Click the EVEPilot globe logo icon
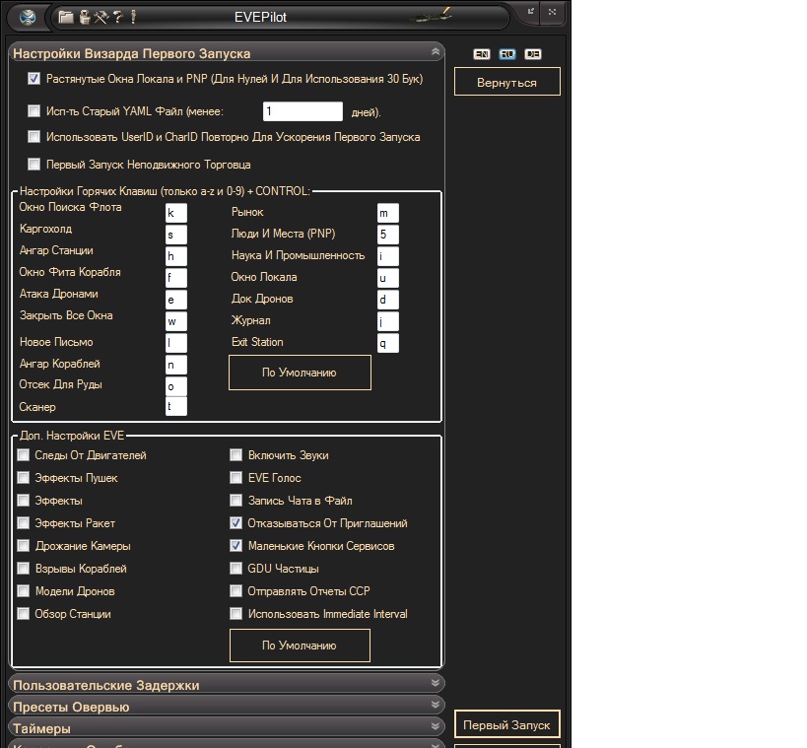Screen dimensions: 807x748 click(28, 17)
